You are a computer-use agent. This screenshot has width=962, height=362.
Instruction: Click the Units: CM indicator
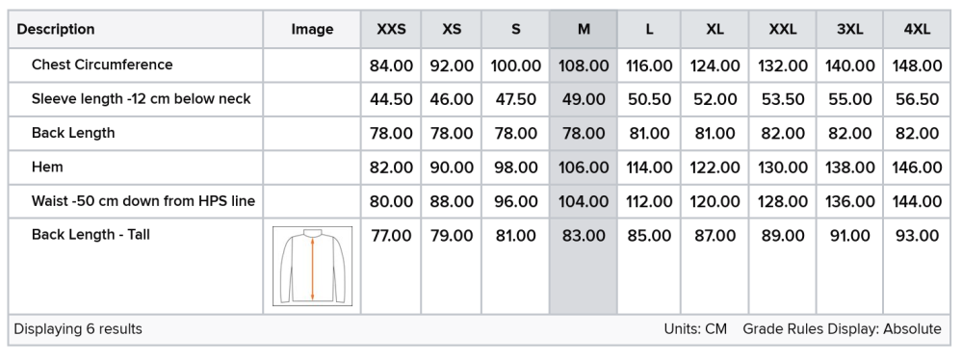[695, 329]
